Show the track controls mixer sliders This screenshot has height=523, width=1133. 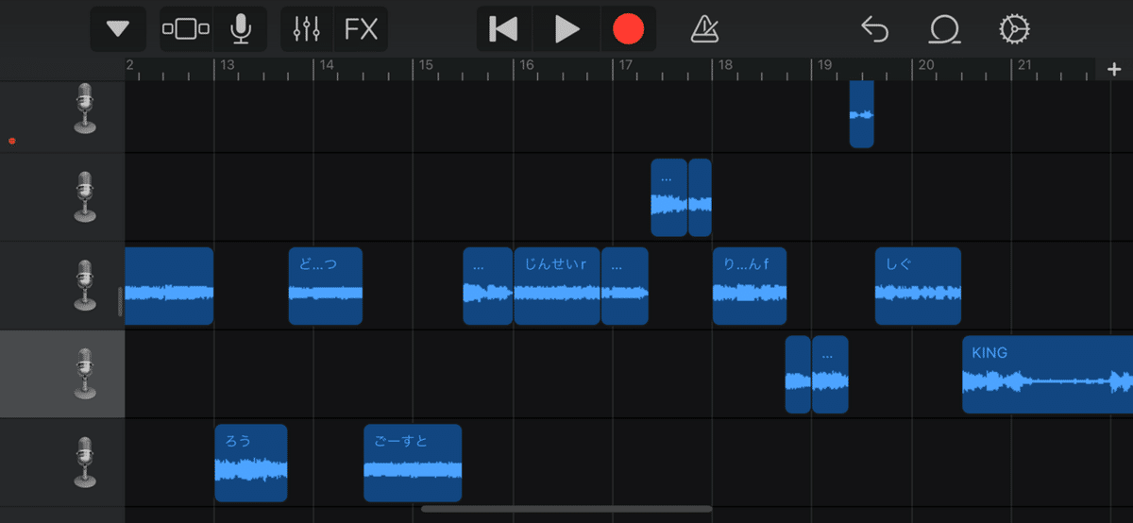point(308,29)
